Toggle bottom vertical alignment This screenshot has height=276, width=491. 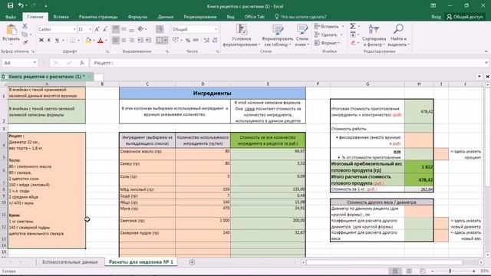[x=132, y=29]
